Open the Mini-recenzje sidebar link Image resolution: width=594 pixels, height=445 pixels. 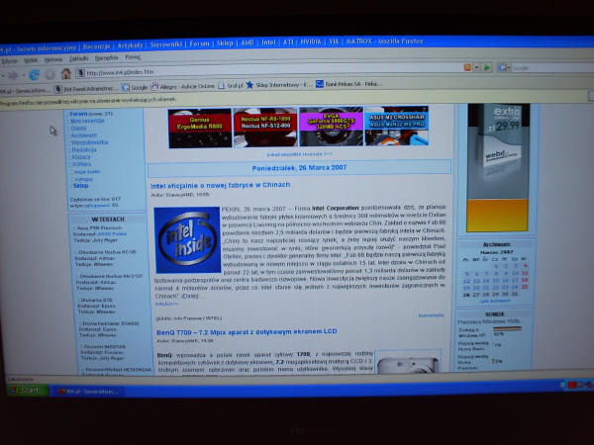tap(87, 121)
